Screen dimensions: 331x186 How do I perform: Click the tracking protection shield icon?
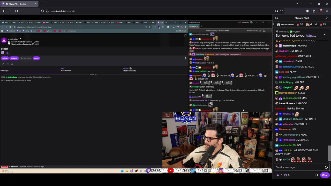(43, 11)
